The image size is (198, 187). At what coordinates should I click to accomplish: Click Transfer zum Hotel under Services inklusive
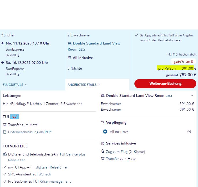point(121,159)
